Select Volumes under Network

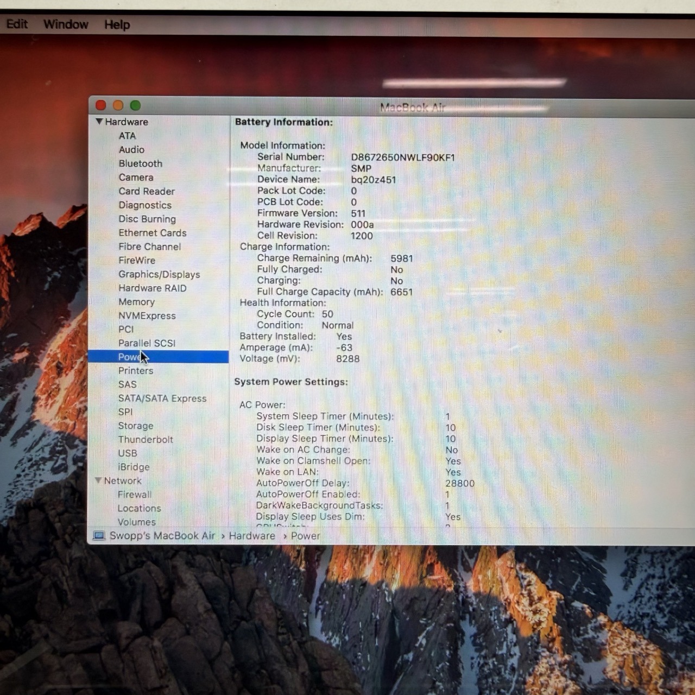(136, 522)
